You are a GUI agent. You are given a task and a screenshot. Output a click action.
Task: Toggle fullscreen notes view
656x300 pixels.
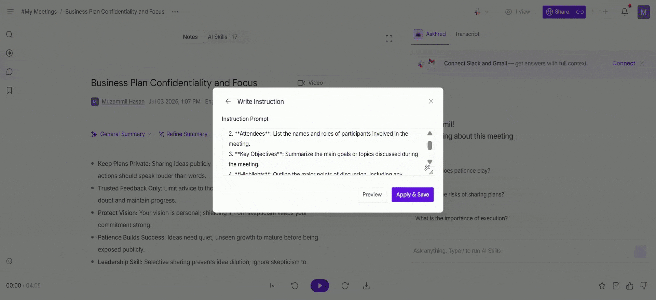(x=389, y=39)
